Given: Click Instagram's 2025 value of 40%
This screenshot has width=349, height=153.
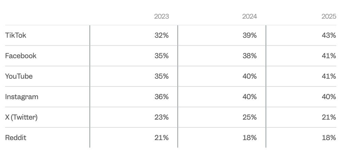Looking at the screenshot, I should point(329,97).
